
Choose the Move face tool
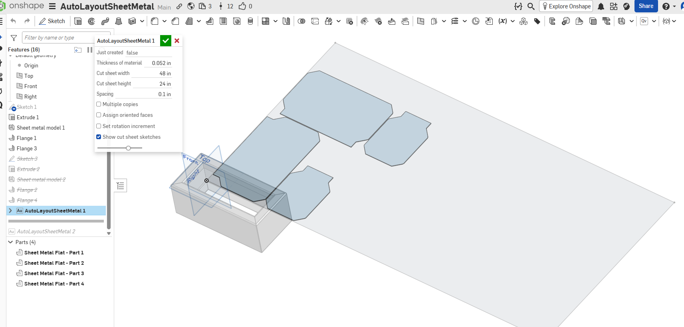pyautogui.click(x=392, y=21)
